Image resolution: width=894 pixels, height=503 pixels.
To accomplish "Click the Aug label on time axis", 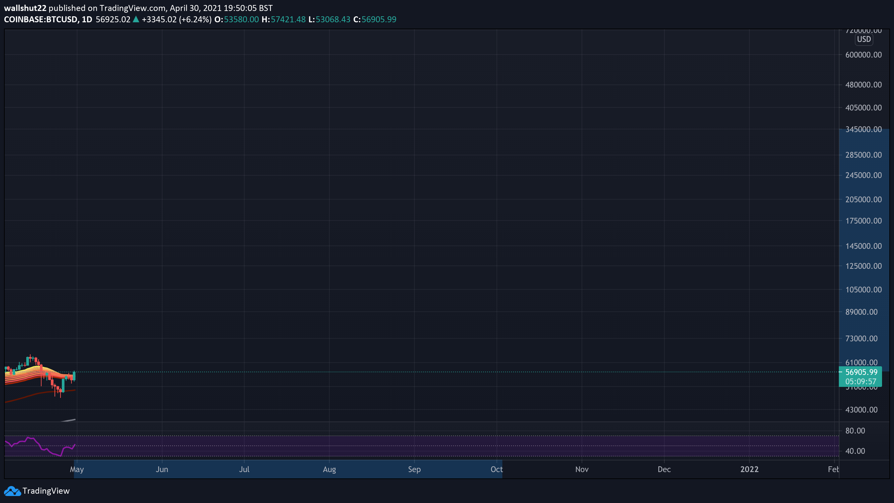I will 329,469.
